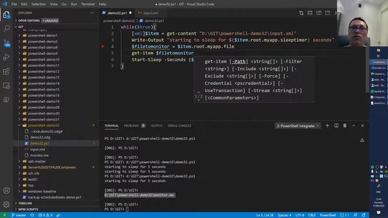
Task: Click UTF-8 encoding in status bar
Action: (x=299, y=216)
